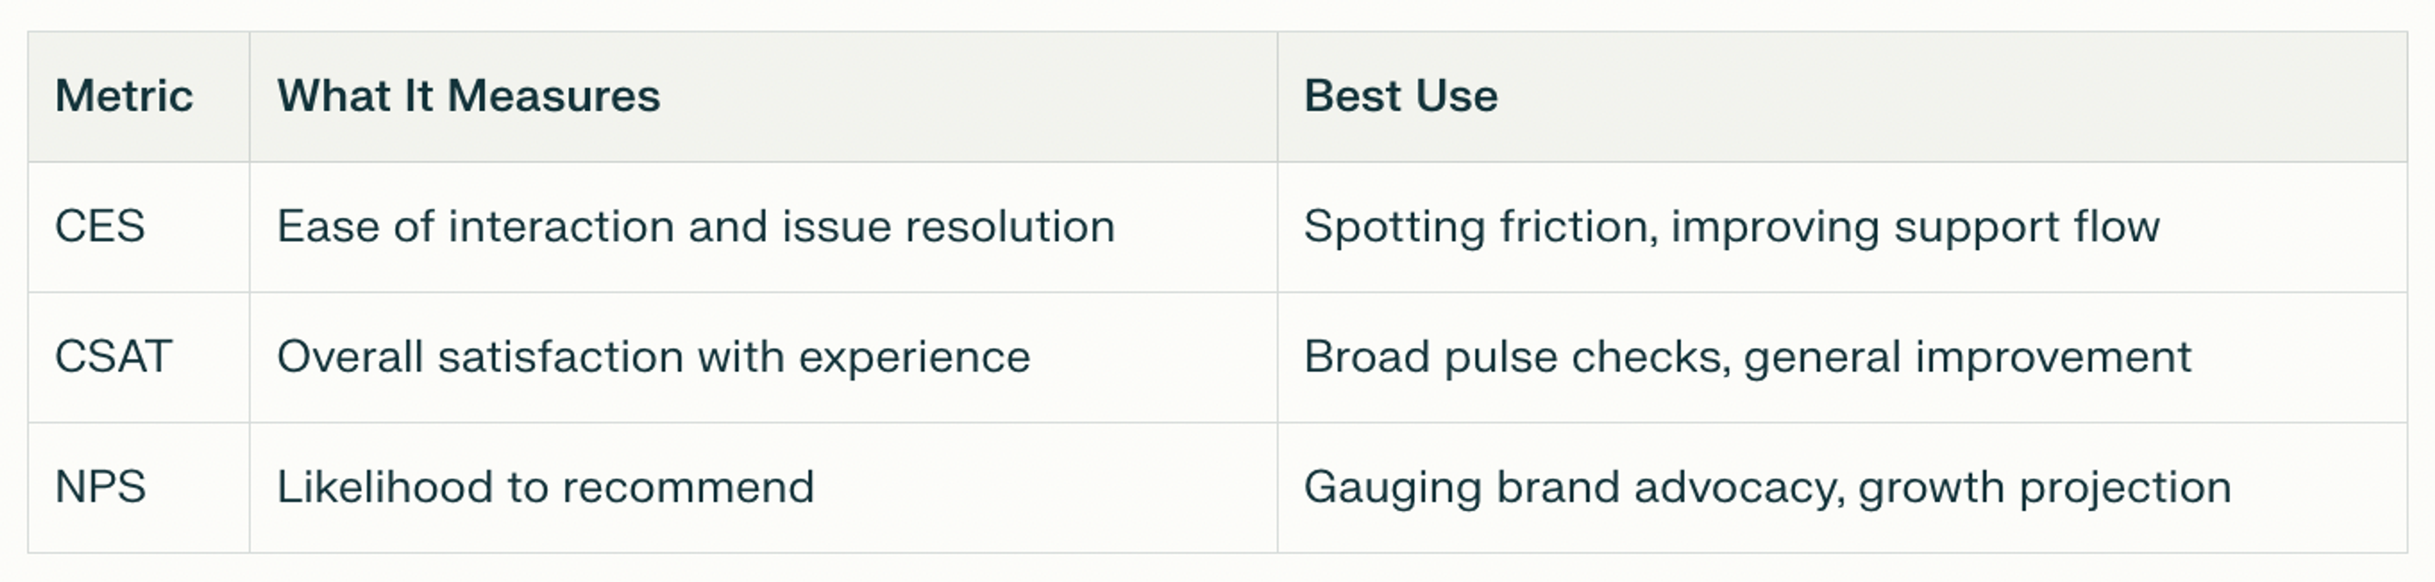Click the Metric column header
The image size is (2435, 582).
click(x=139, y=96)
